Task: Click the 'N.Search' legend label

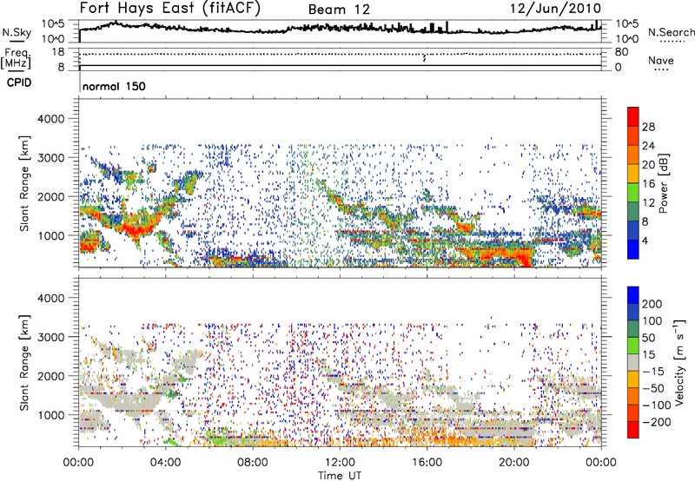Action: pyautogui.click(x=671, y=32)
